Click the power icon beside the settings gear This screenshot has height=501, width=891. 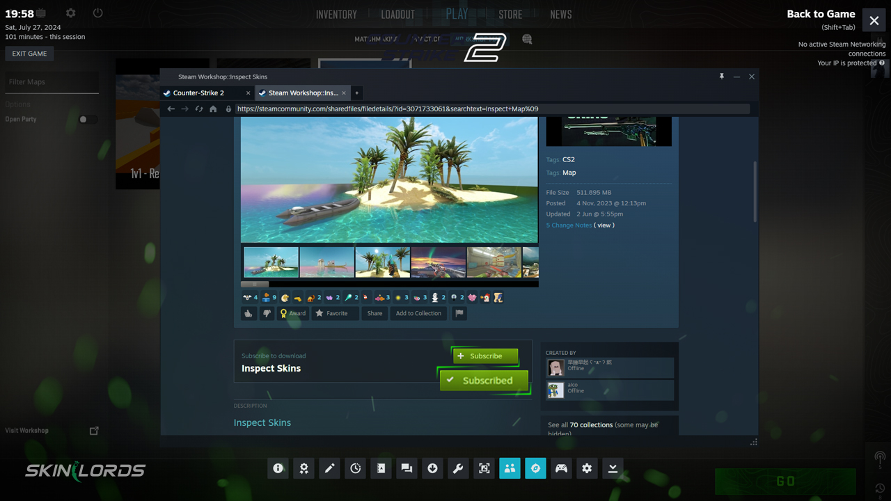pos(97,13)
